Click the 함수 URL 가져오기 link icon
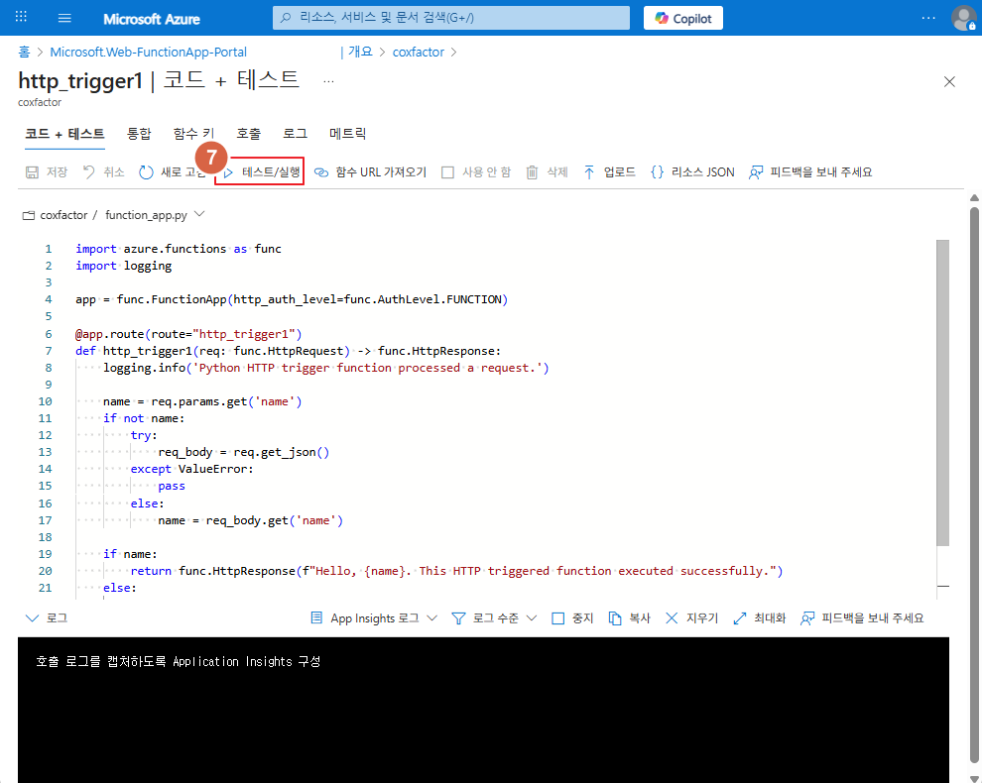Screen dimensions: 982x783 point(320,172)
